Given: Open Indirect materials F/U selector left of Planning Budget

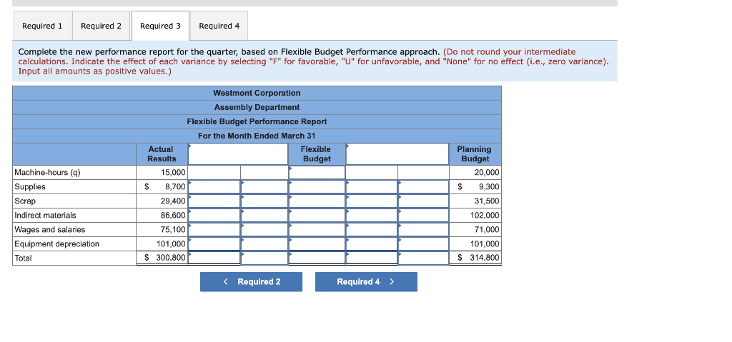Looking at the screenshot, I should coord(423,215).
